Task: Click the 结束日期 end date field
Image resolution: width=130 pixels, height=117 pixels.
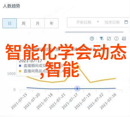Action: pyautogui.click(x=112, y=22)
